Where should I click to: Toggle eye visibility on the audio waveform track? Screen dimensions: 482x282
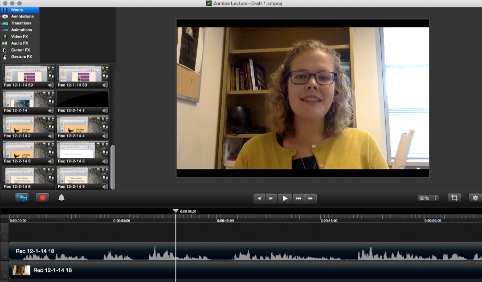point(5,250)
